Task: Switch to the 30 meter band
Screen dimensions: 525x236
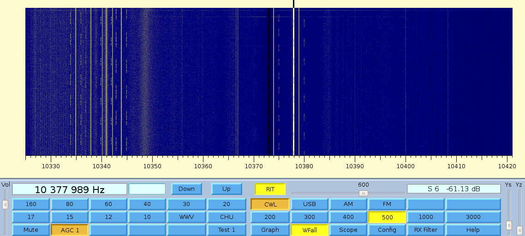Action: [186, 204]
